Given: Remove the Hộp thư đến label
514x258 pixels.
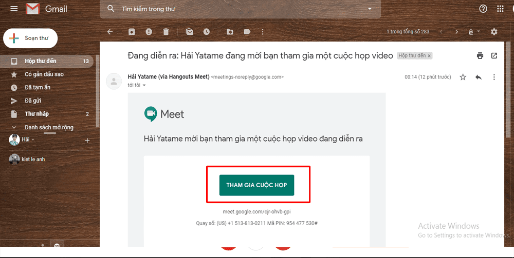Looking at the screenshot, I should (429, 56).
